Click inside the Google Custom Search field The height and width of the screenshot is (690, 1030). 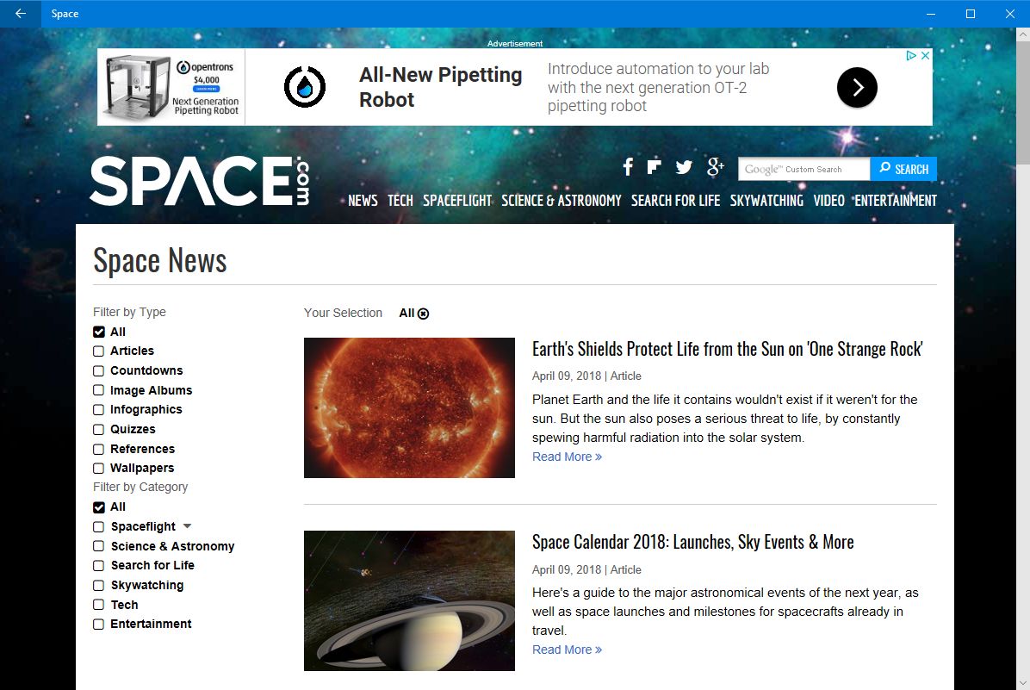pyautogui.click(x=803, y=169)
